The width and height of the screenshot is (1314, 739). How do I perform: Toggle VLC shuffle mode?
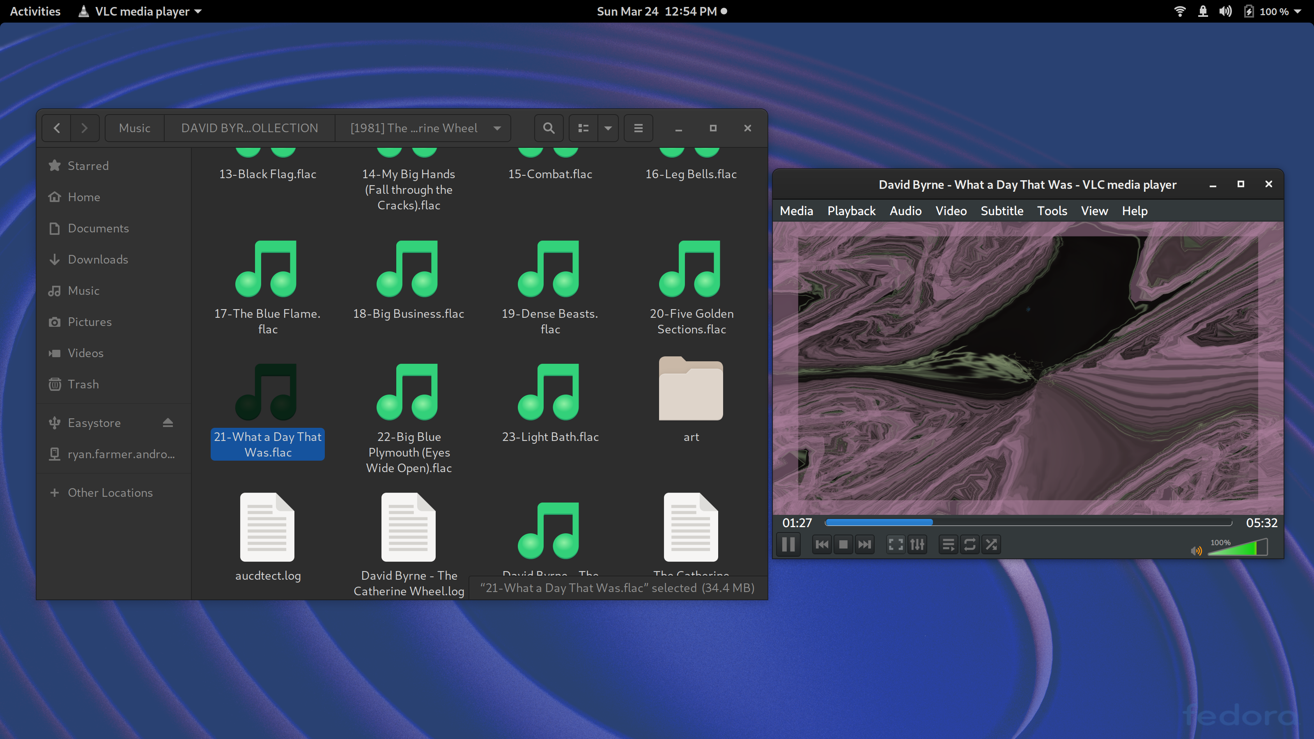pos(991,545)
